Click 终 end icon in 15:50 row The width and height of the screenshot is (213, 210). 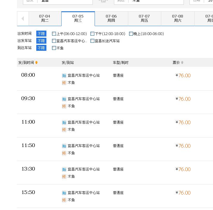point(64,200)
